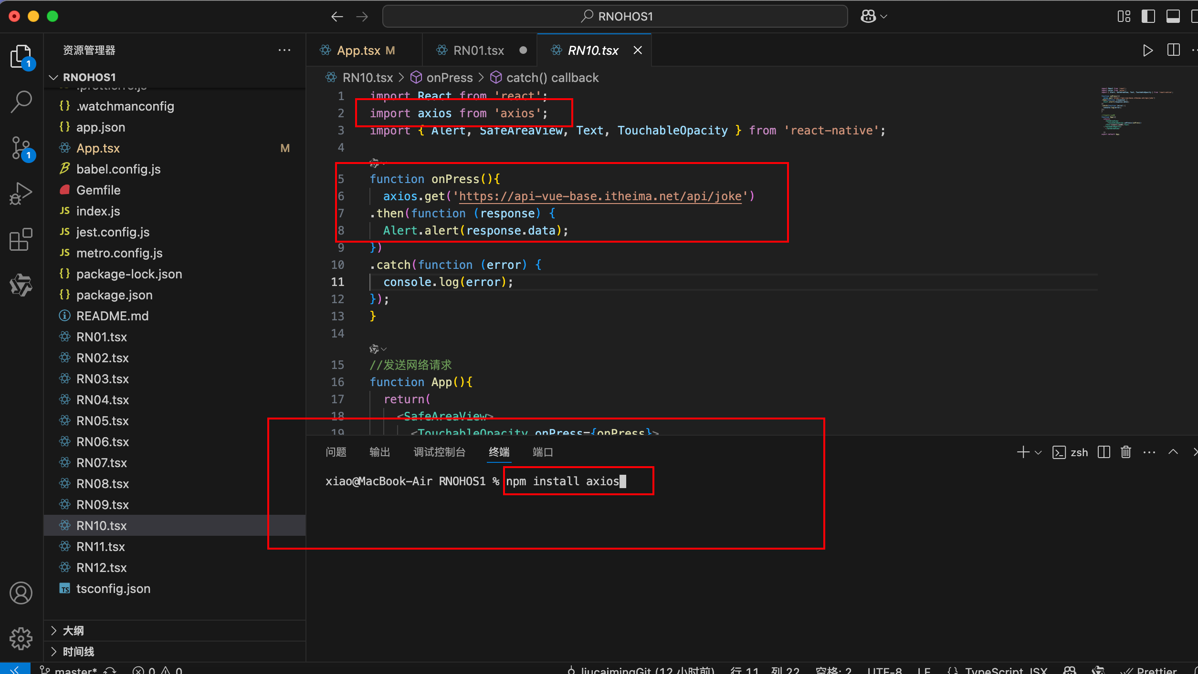Go back using the navigation arrow
Viewport: 1198px width, 674px height.
337,17
